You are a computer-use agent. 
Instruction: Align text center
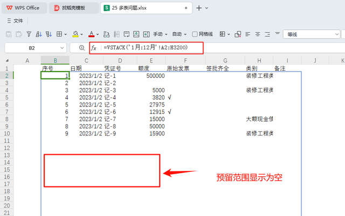click(258, 34)
